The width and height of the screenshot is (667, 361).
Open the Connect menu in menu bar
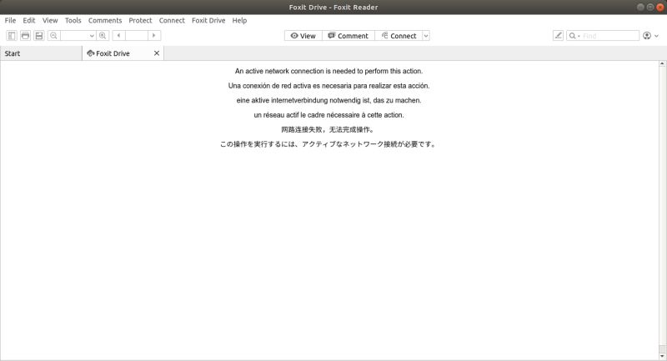click(x=172, y=20)
